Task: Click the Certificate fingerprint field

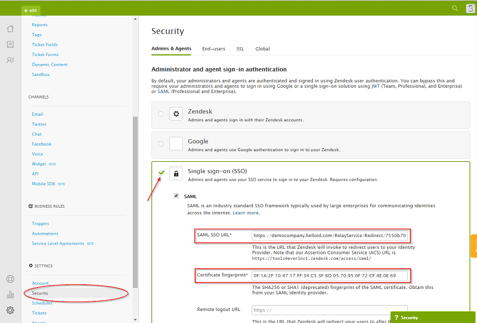Action: [x=330, y=276]
